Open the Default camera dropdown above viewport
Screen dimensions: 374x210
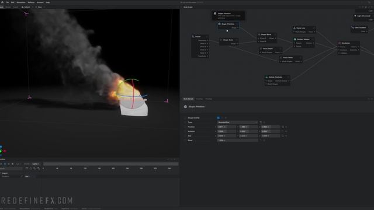[27, 7]
